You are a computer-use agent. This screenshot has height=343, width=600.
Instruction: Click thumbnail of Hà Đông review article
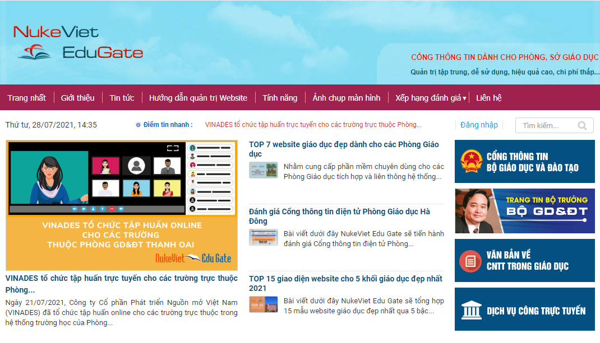pos(263,238)
